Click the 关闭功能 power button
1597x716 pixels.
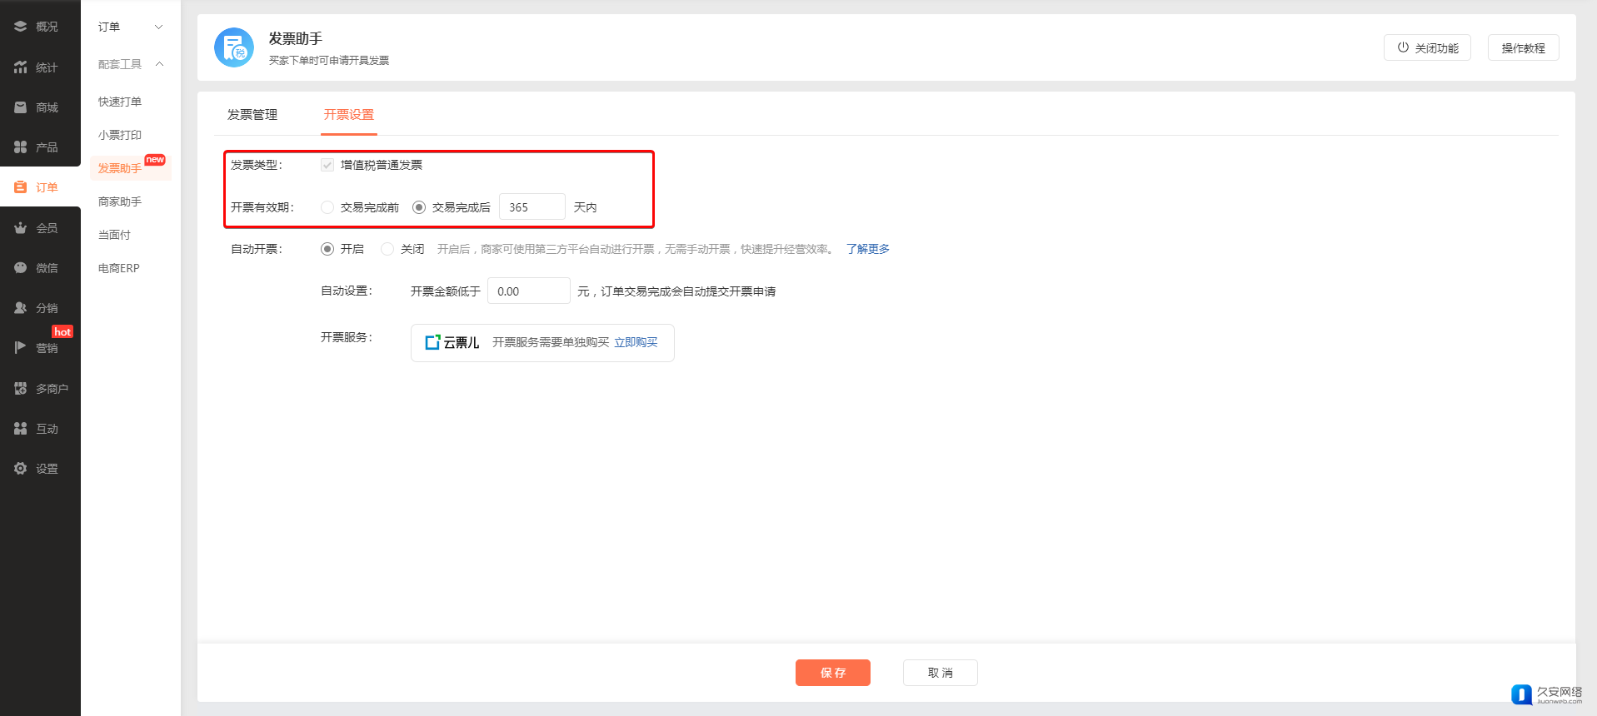point(1427,48)
